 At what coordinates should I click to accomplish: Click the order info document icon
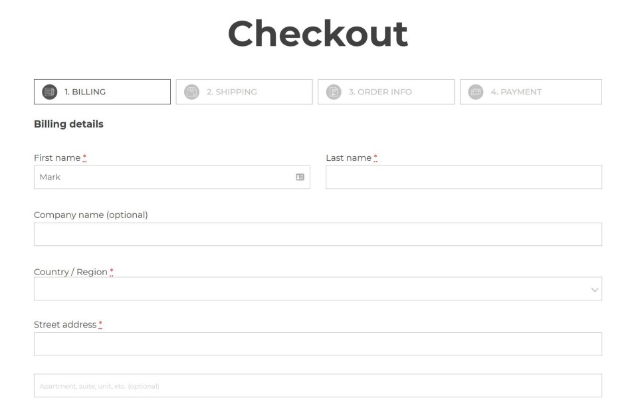pyautogui.click(x=334, y=92)
